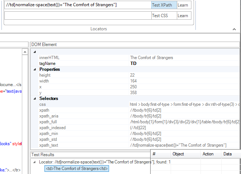Click the scroll up arrow in left panel
This screenshot has height=174, width=241.
(x=25, y=52)
